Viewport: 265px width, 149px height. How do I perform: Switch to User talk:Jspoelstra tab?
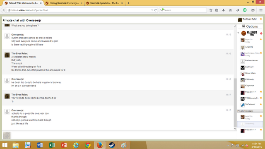[x=105, y=3]
